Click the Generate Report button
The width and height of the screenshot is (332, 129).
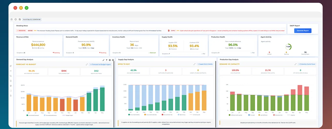pyautogui.click(x=303, y=30)
